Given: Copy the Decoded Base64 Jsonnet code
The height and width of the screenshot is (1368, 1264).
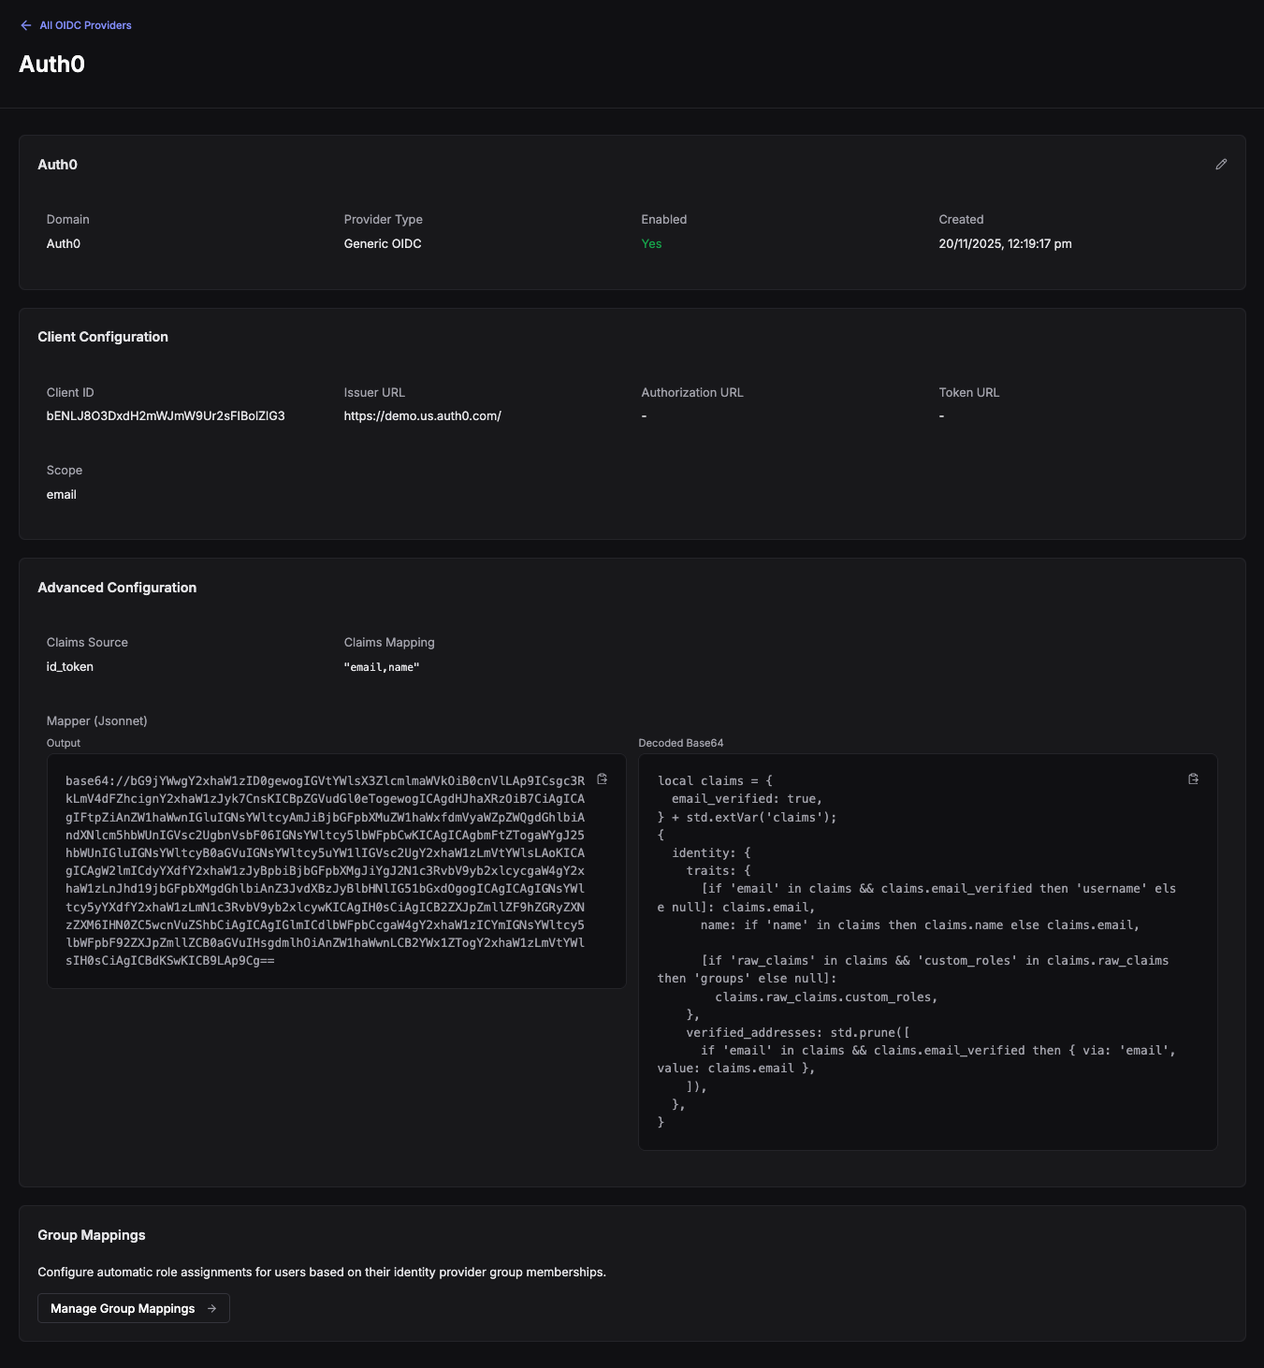Looking at the screenshot, I should [1194, 778].
